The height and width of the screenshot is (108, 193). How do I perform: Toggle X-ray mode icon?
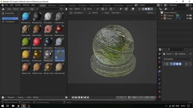(x=139, y=9)
